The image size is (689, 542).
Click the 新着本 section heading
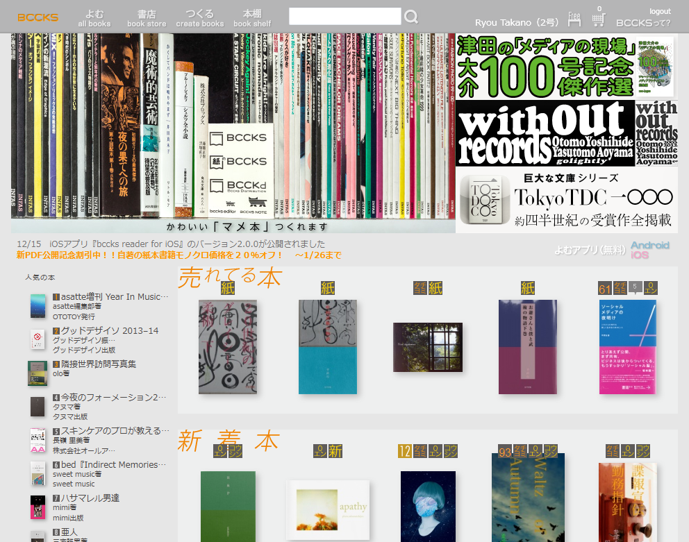click(229, 441)
